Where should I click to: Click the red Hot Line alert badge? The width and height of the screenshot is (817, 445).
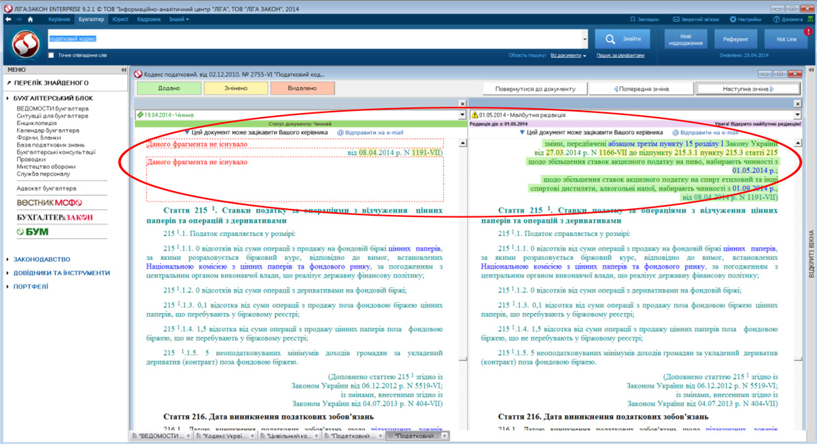pyautogui.click(x=807, y=31)
